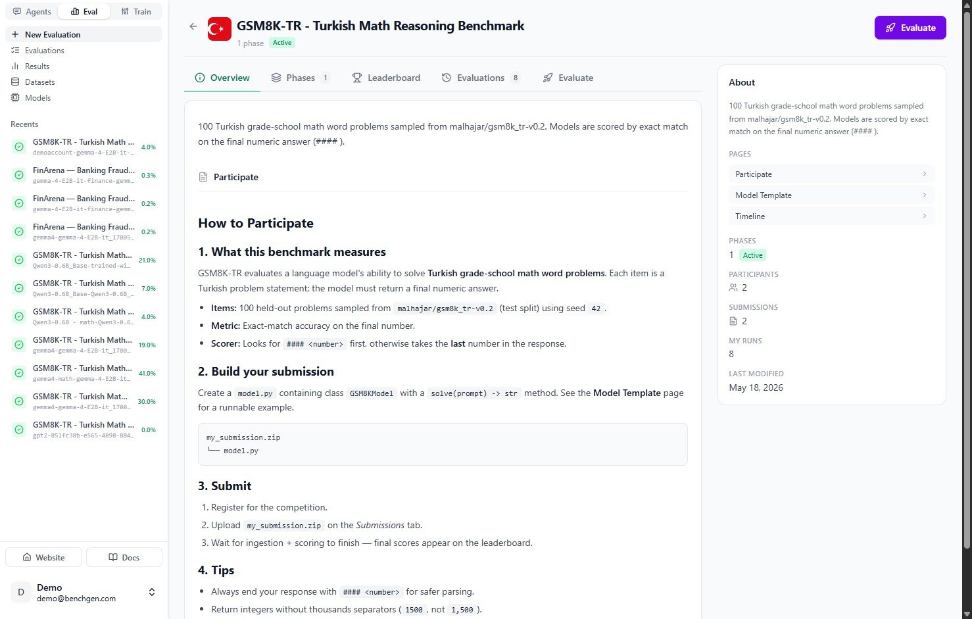972x619 pixels.
Task: Click the document icon beside Participate heading
Action: coord(203,177)
